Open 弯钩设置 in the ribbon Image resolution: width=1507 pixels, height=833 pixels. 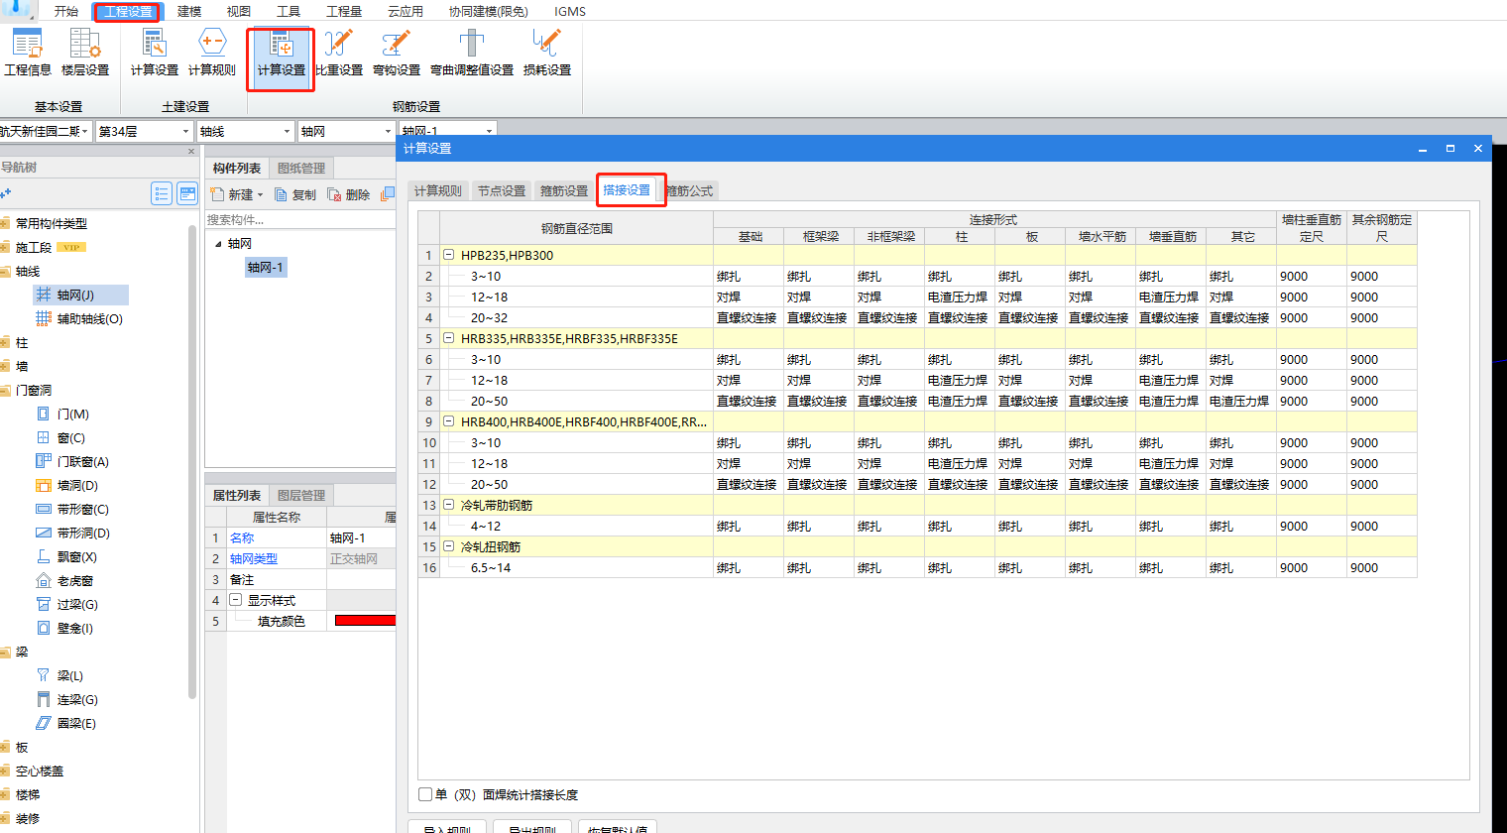coord(397,53)
